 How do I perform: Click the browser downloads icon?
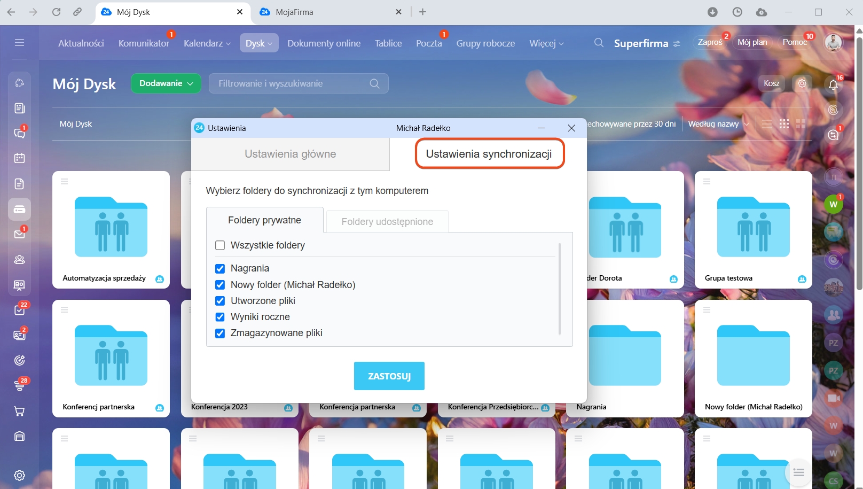[712, 12]
